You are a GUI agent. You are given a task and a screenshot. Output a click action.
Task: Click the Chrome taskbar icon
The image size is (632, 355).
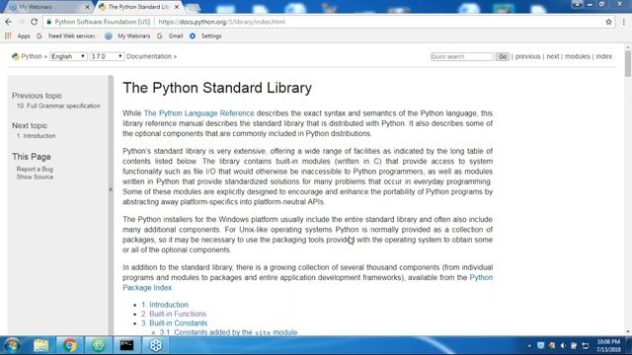[x=69, y=345]
